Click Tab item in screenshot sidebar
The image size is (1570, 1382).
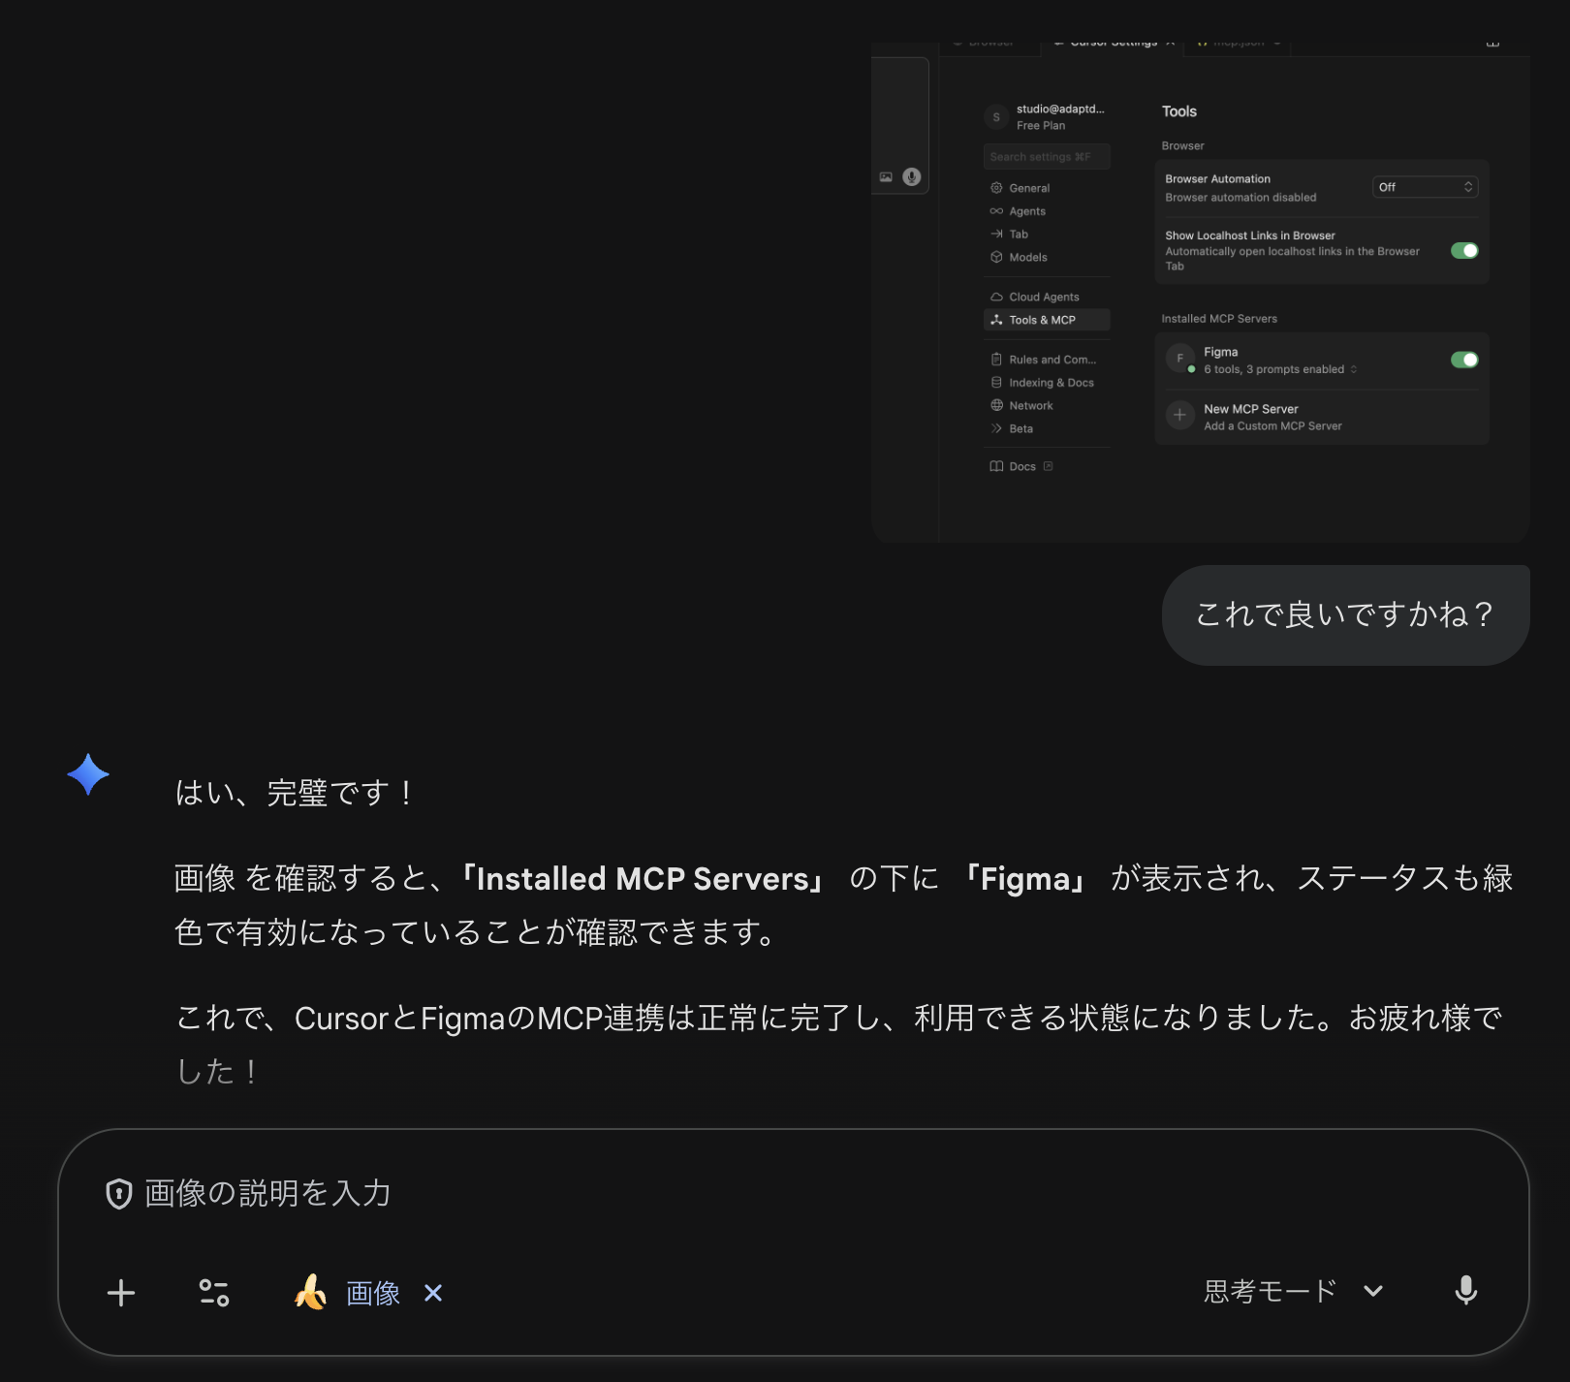(1009, 234)
